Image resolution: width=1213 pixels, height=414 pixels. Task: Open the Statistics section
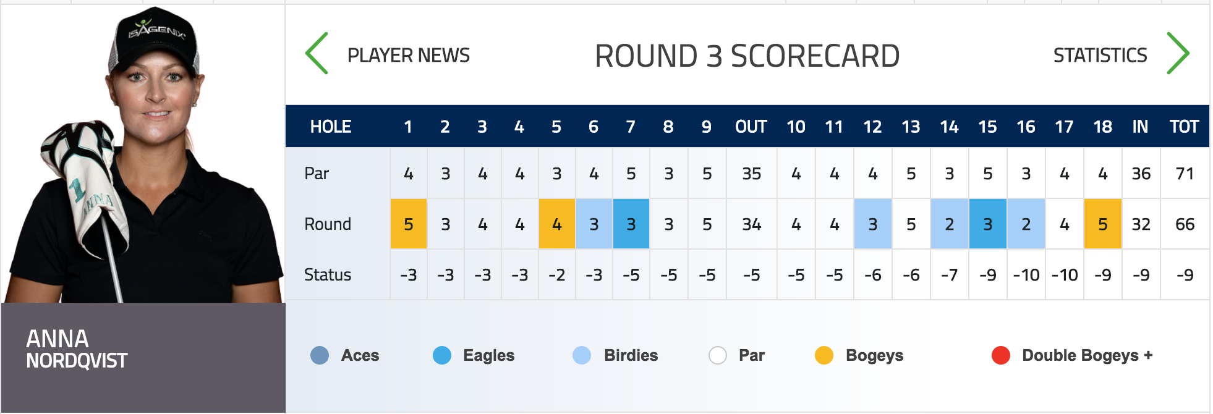(x=1100, y=56)
